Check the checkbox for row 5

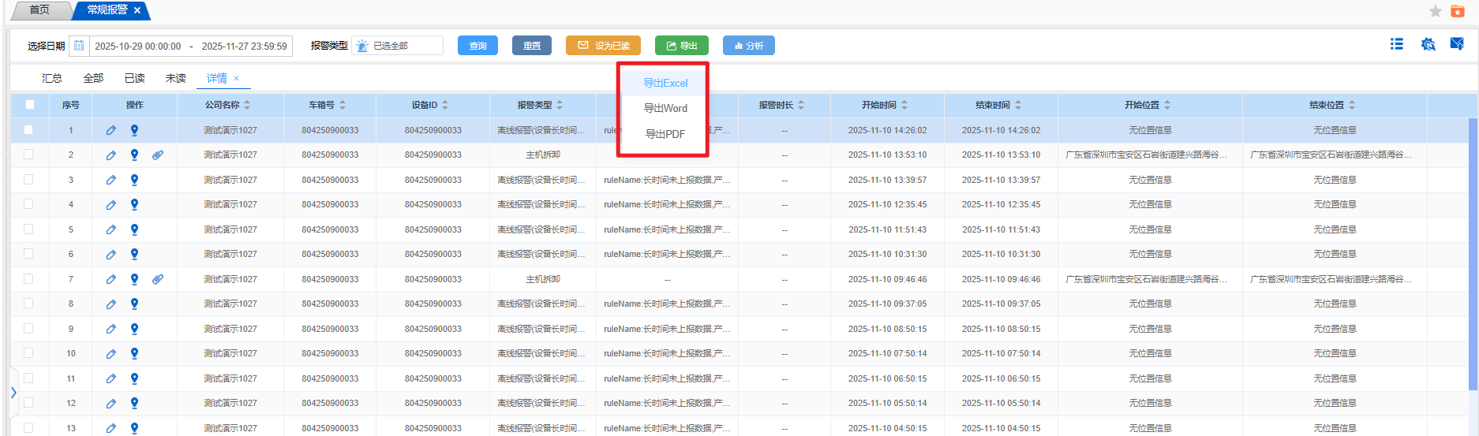pyautogui.click(x=29, y=229)
